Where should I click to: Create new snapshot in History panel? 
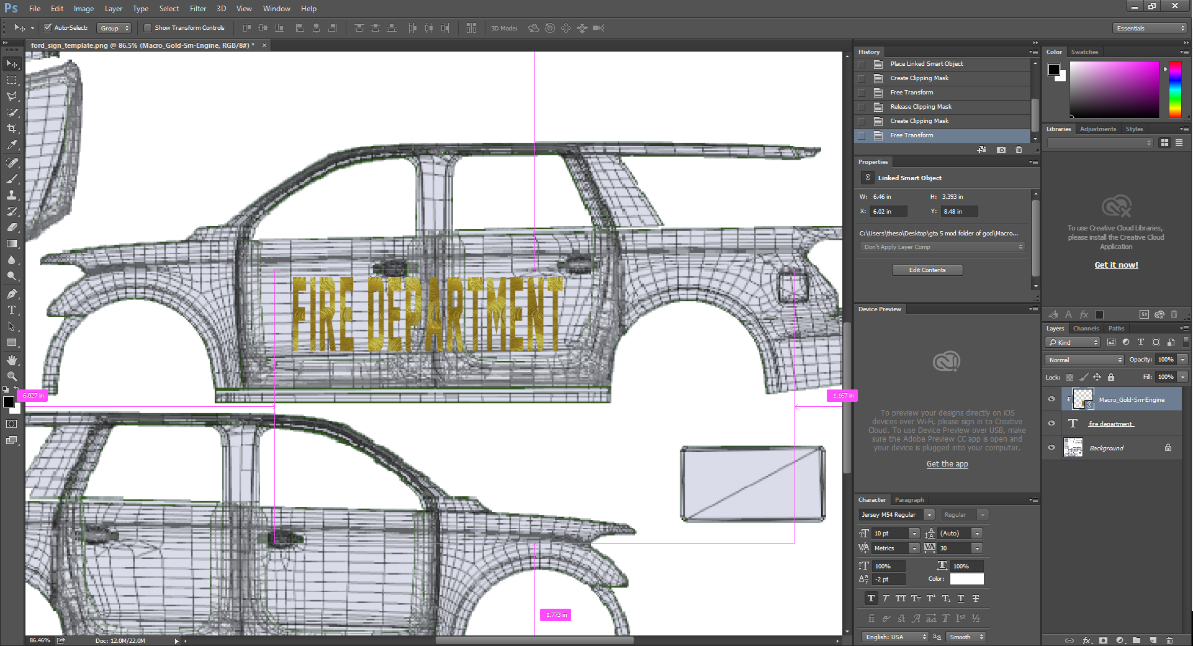pos(1001,150)
